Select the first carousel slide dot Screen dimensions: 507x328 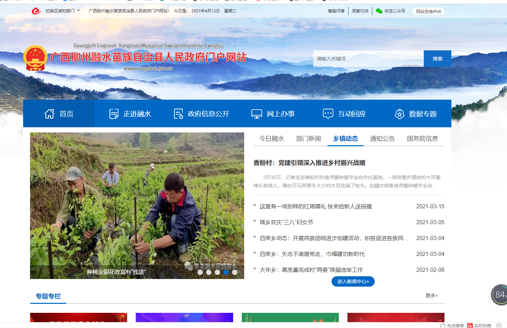[x=200, y=272]
